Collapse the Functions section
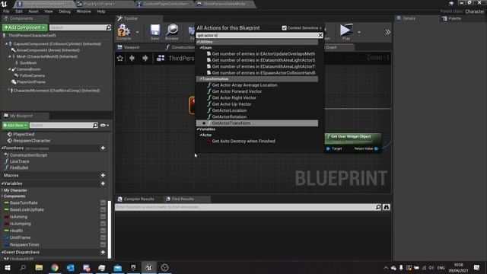The height and width of the screenshot is (274, 487). 3,148
